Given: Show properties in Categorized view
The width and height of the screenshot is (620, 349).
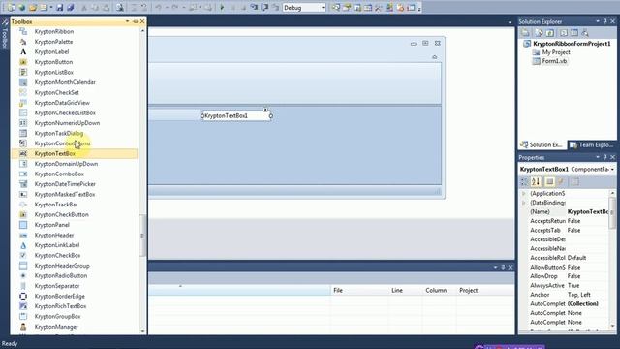Looking at the screenshot, I should coord(524,181).
